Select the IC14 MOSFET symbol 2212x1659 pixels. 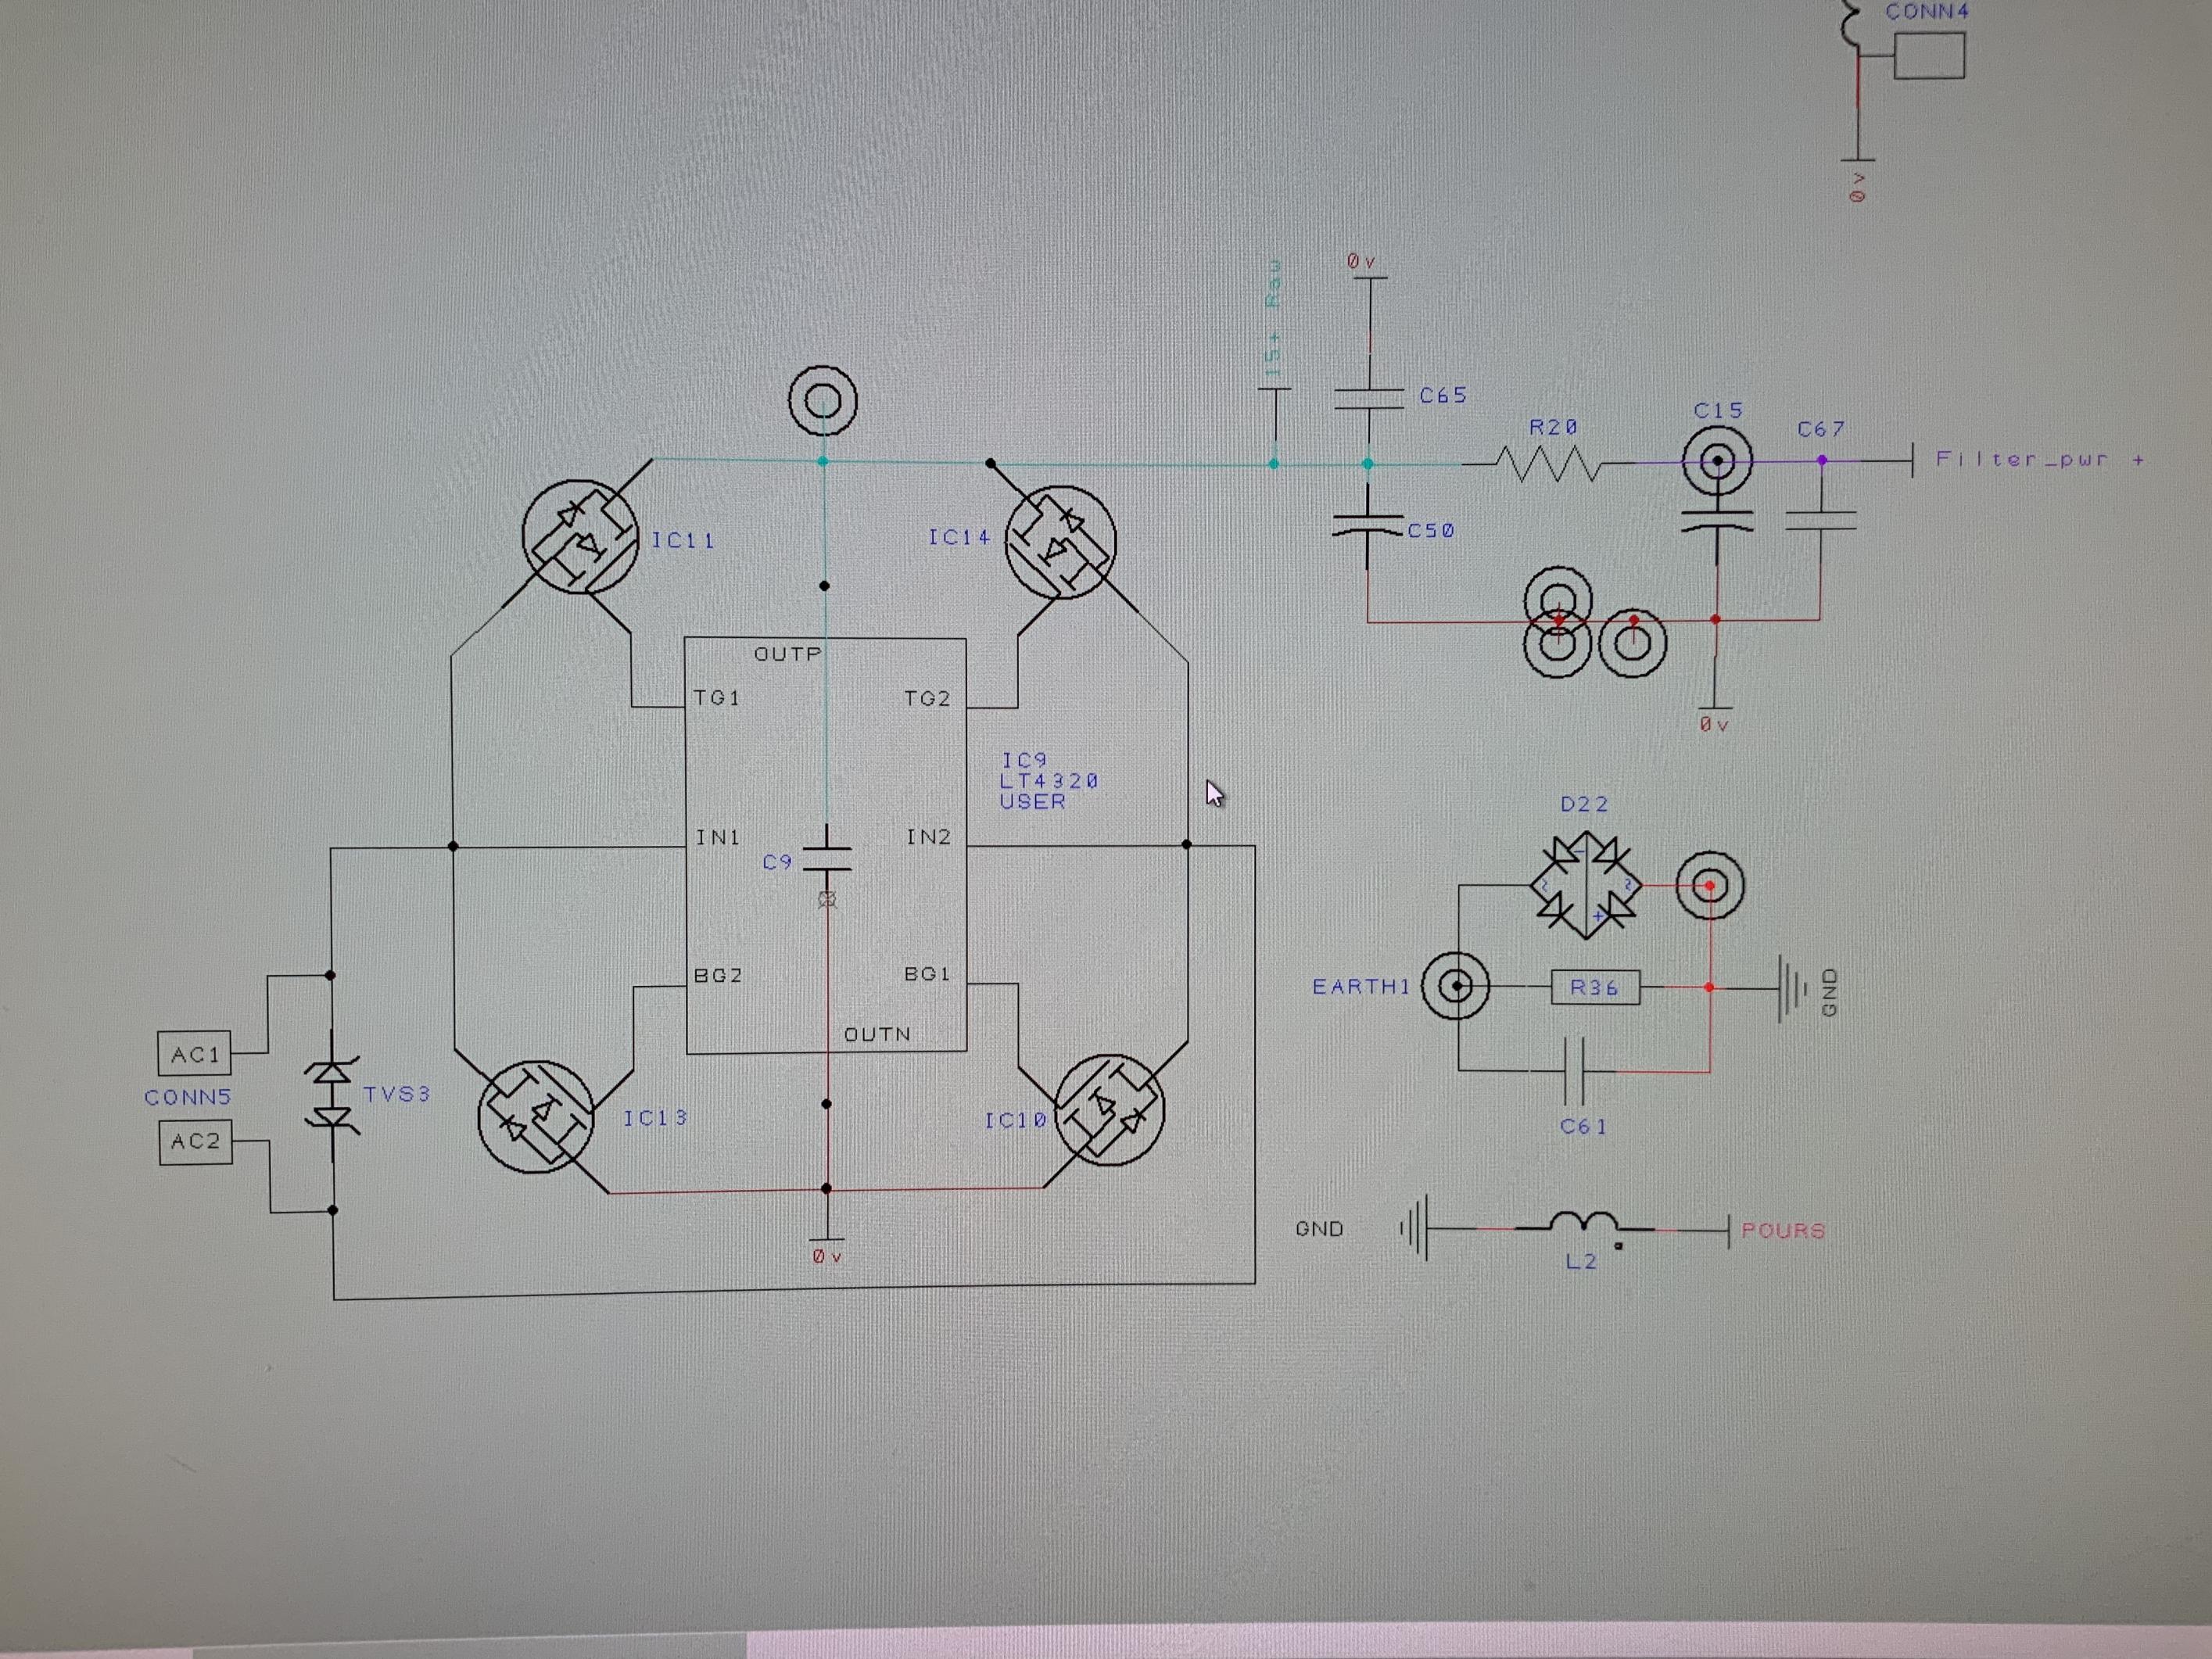click(x=1060, y=543)
